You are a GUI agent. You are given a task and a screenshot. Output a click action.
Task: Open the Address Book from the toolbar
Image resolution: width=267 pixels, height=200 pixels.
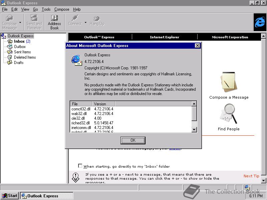(x=54, y=22)
